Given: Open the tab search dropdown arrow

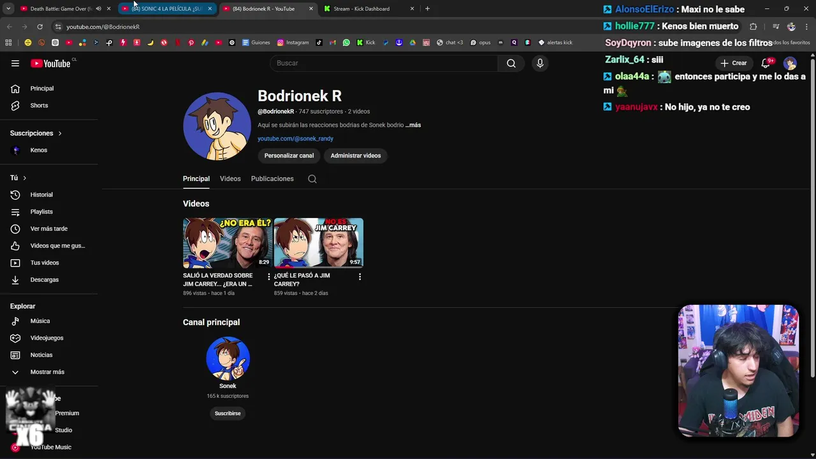Looking at the screenshot, I should coord(8,9).
